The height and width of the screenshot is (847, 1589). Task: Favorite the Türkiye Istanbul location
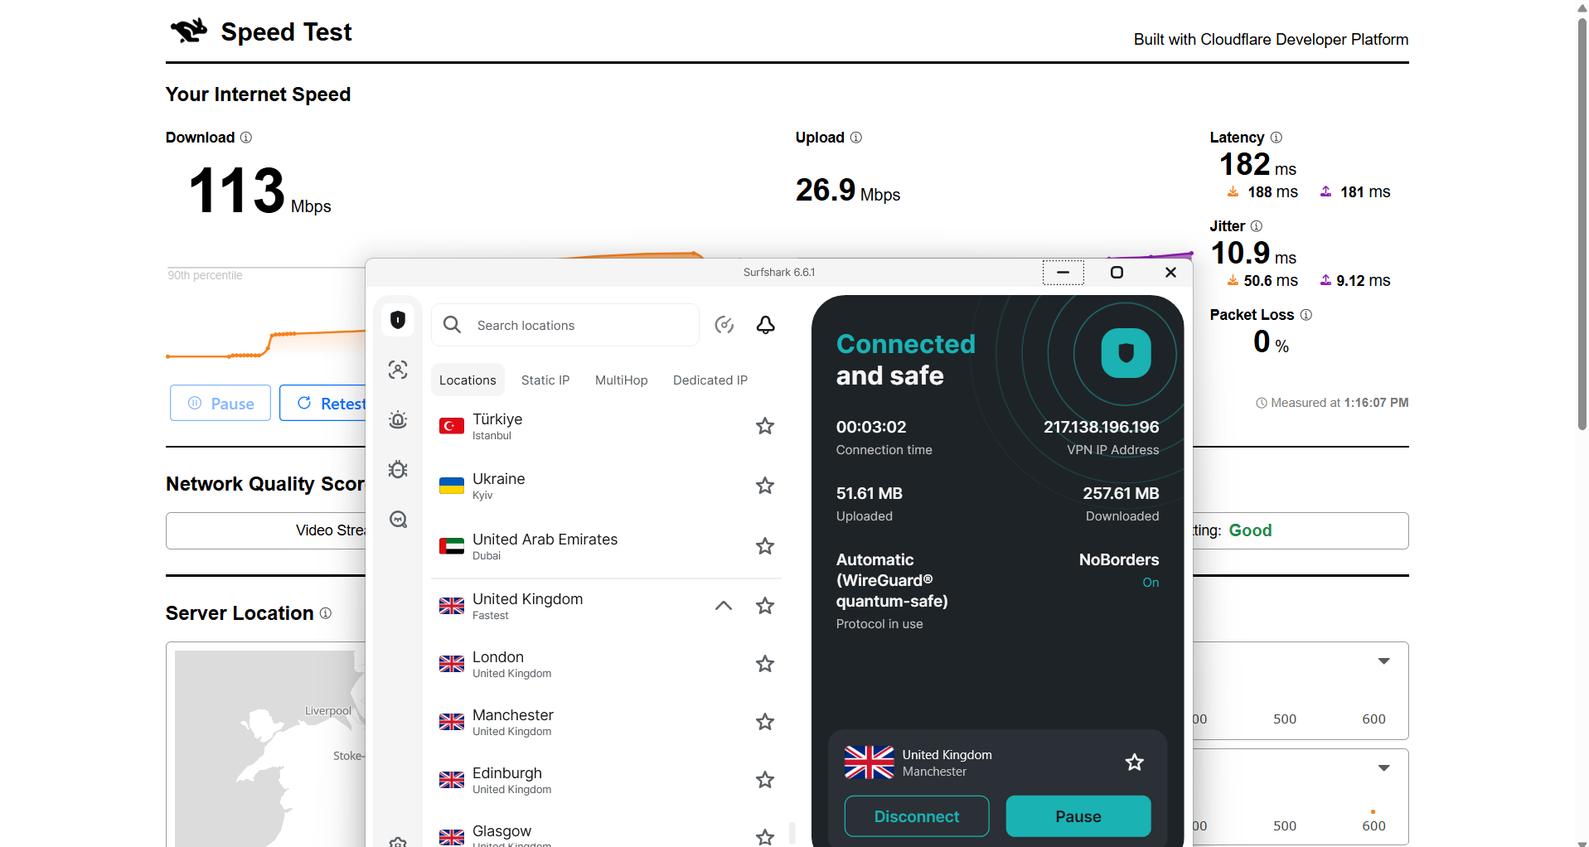(764, 426)
